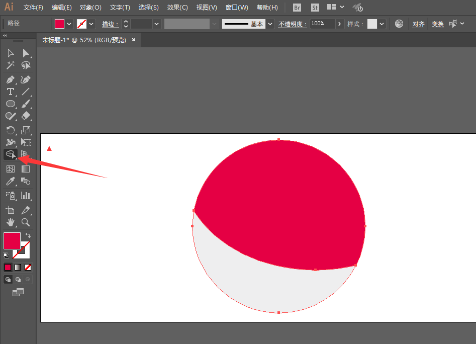Switch fill mode to solid Color
476x344 pixels.
tap(8, 267)
